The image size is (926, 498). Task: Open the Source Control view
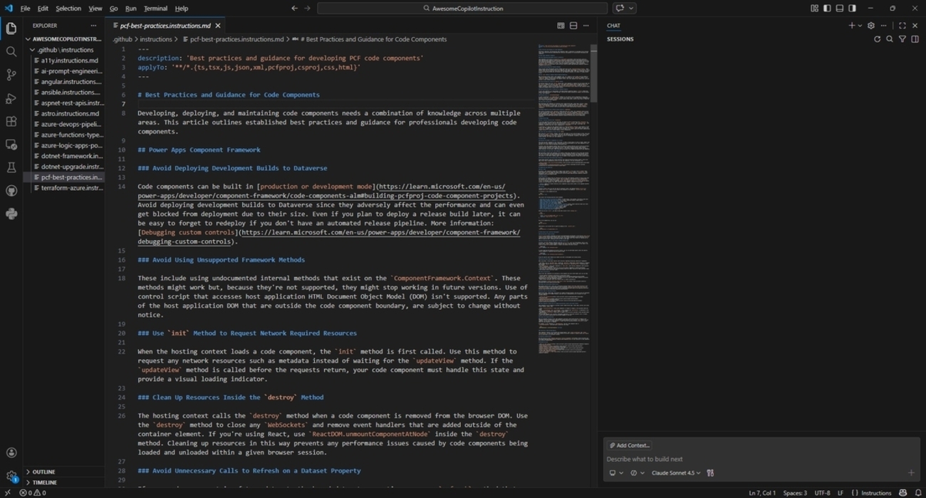11,75
